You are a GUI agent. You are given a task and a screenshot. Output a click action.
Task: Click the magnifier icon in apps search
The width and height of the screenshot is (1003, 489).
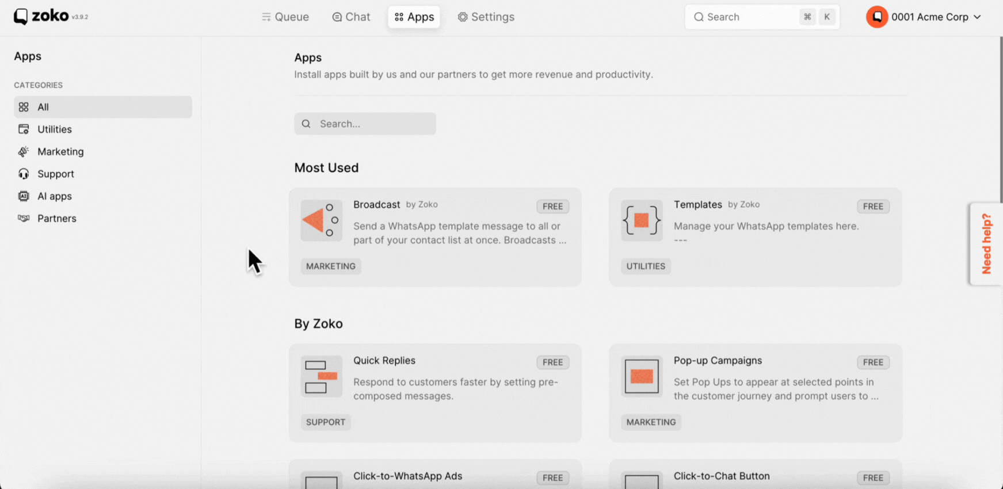pyautogui.click(x=306, y=124)
